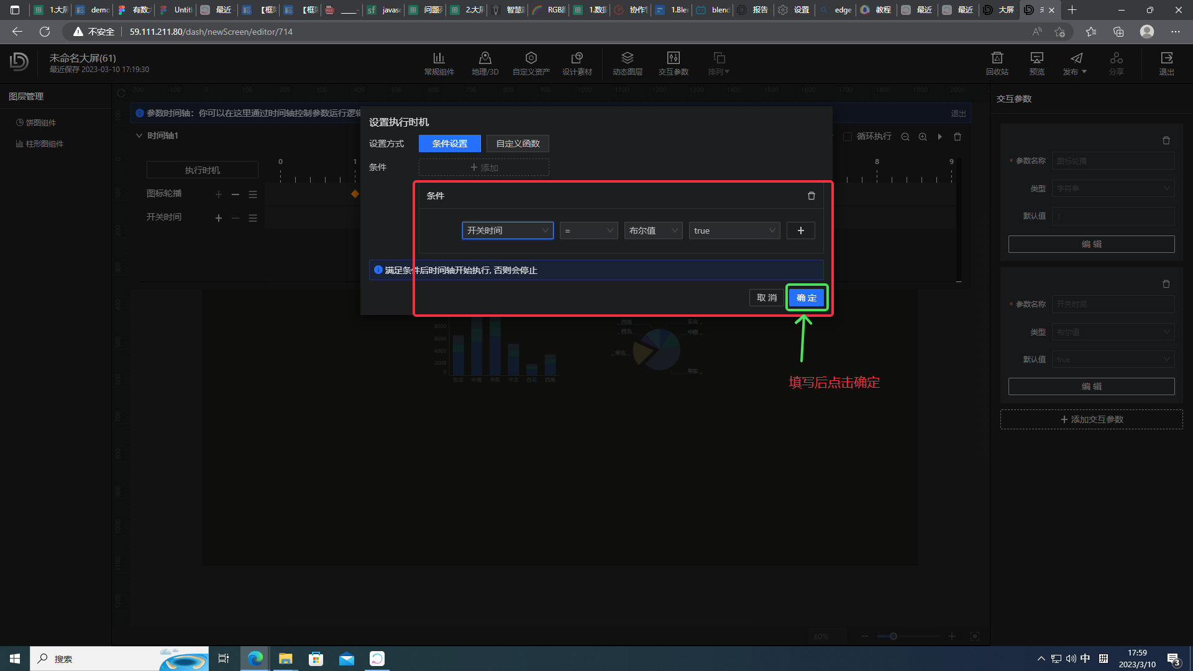The width and height of the screenshot is (1193, 671).
Task: Delete the 条件 condition block
Action: [811, 196]
